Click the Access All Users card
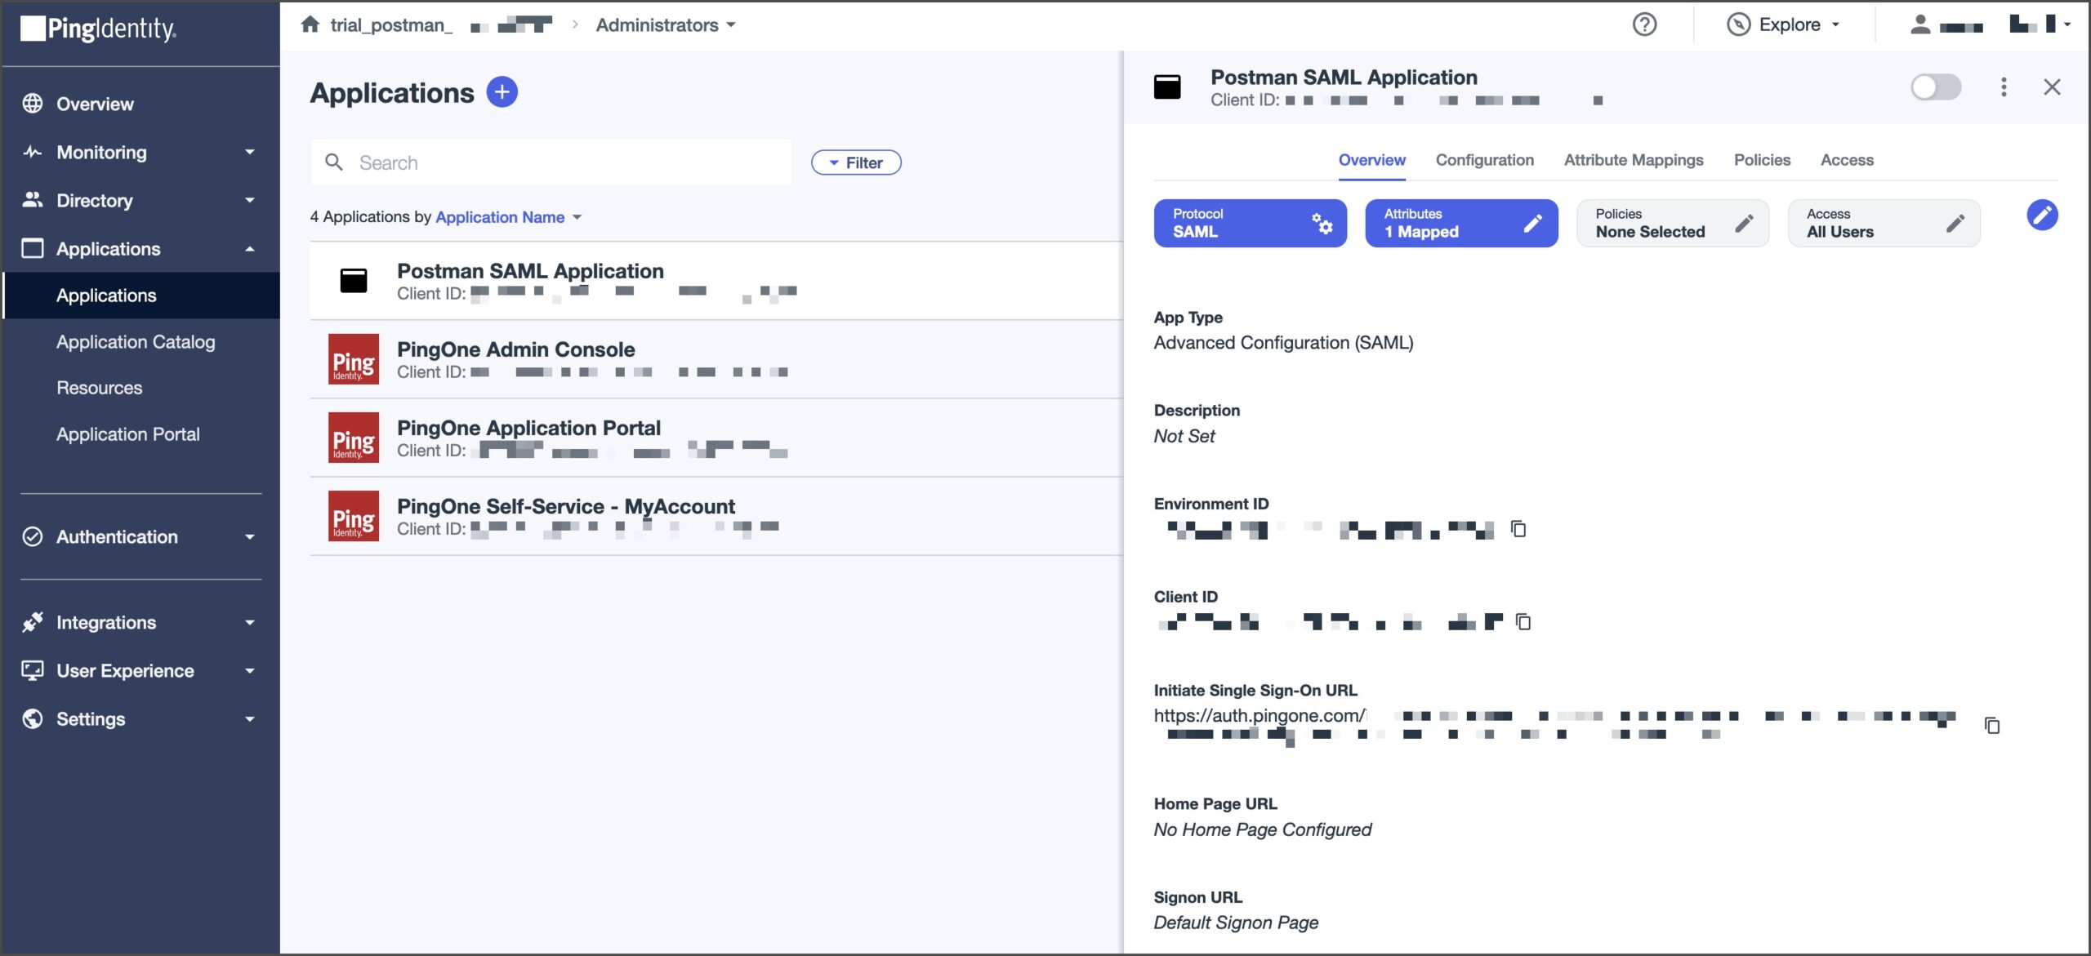The height and width of the screenshot is (956, 2091). coord(1884,223)
